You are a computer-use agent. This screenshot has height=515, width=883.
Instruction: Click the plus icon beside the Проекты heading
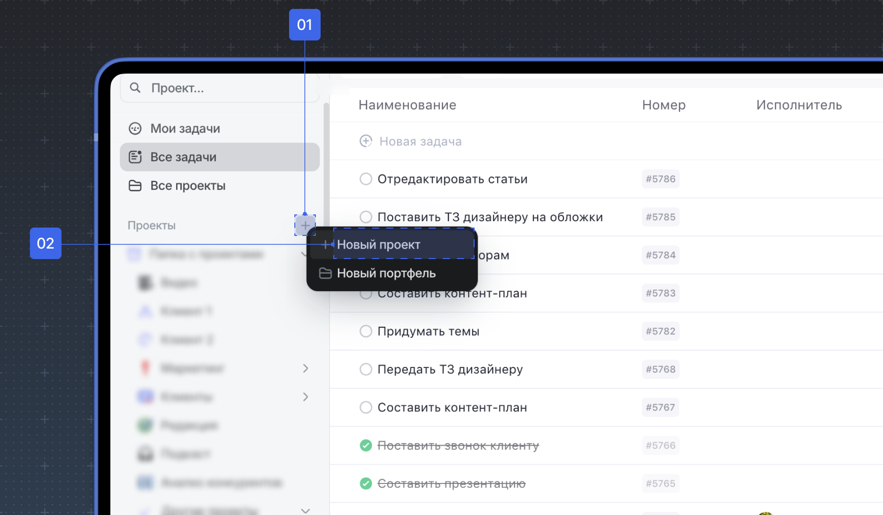click(305, 225)
